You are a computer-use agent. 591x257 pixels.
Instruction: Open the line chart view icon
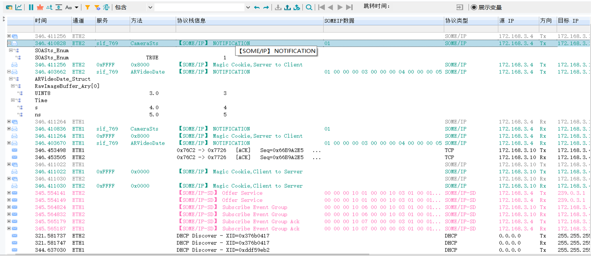(19, 7)
